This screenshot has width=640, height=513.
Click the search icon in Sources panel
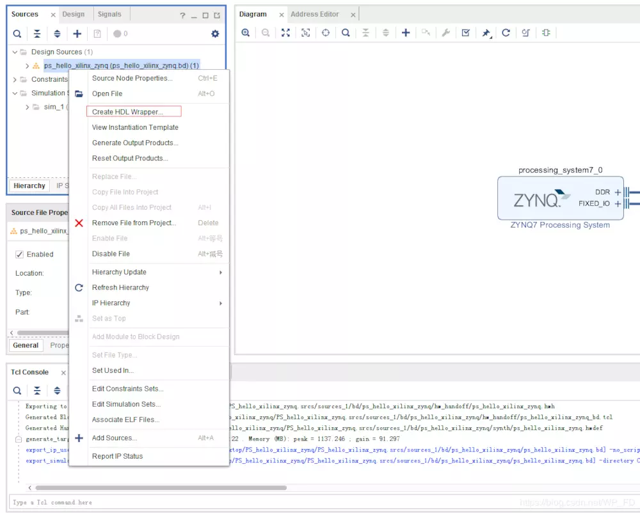(x=17, y=34)
